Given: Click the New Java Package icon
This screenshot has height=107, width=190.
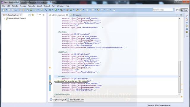Looking at the screenshot, I should coord(67,10).
